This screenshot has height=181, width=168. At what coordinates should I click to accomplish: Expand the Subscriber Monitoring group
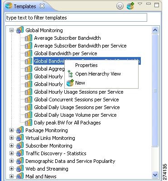[11, 146]
